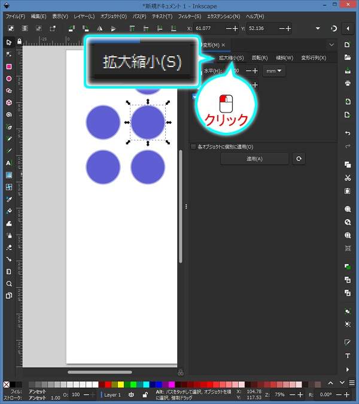
Task: Close the 変形(M) dialog tab
Action: (223, 45)
